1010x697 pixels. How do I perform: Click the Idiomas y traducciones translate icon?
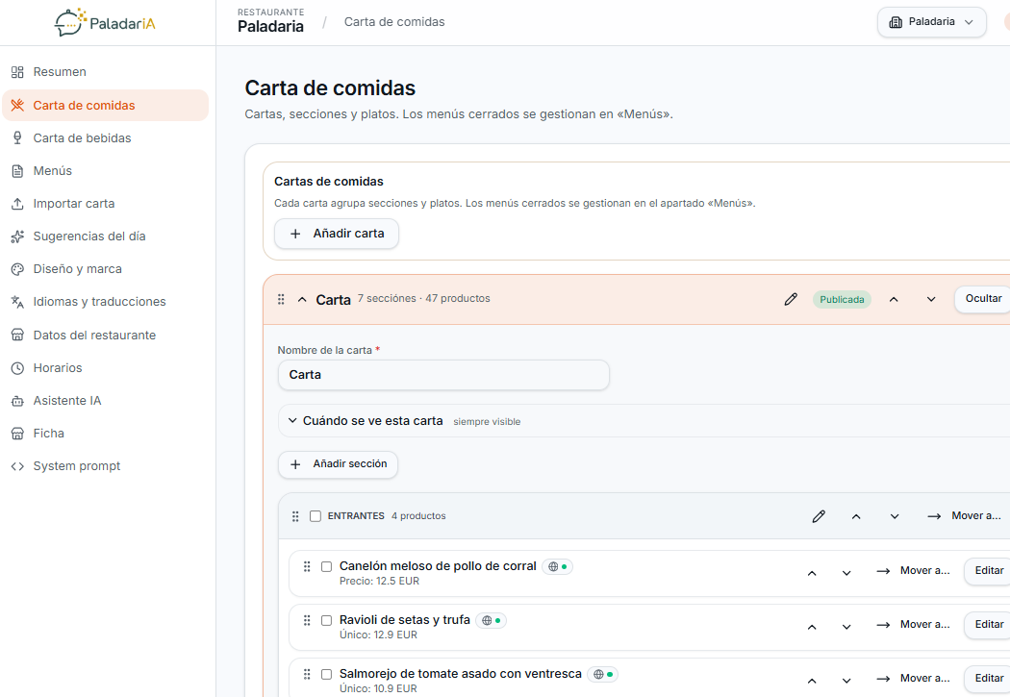17,302
